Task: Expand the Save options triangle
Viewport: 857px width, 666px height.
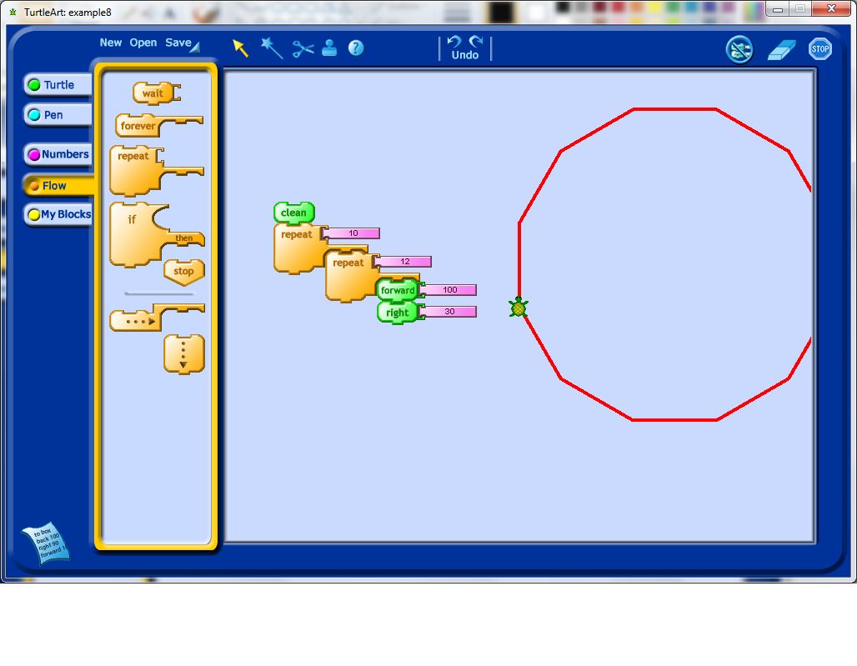Action: click(196, 48)
